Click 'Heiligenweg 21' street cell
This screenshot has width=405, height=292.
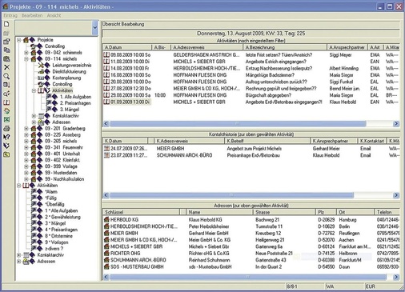[x=270, y=240]
